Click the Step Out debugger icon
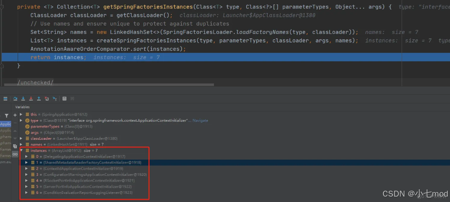Image resolution: width=450 pixels, height=202 pixels. click(x=39, y=98)
